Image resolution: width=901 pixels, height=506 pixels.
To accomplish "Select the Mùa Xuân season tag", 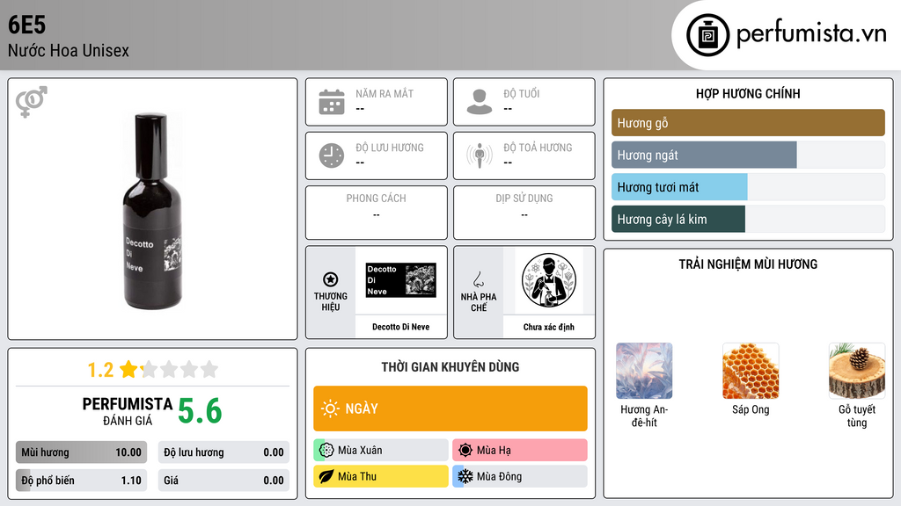I will (381, 451).
